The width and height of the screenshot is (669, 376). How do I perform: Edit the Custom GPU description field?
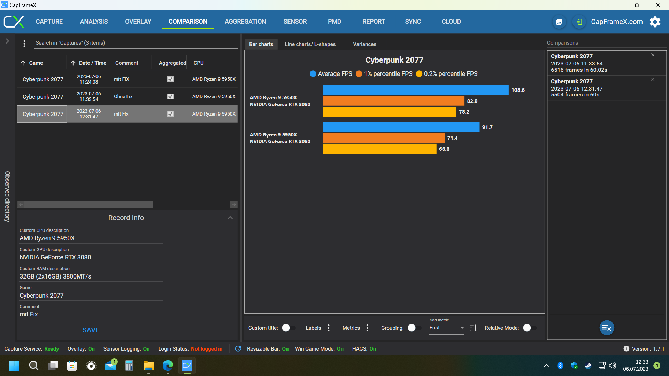(91, 257)
